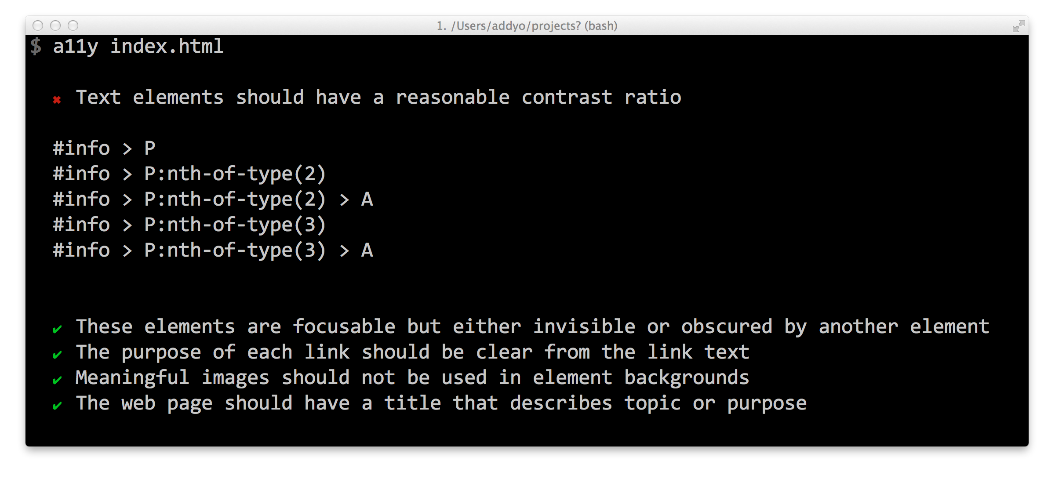Select the '#info > P:nth-of-type(3) > A' line

coord(213,250)
